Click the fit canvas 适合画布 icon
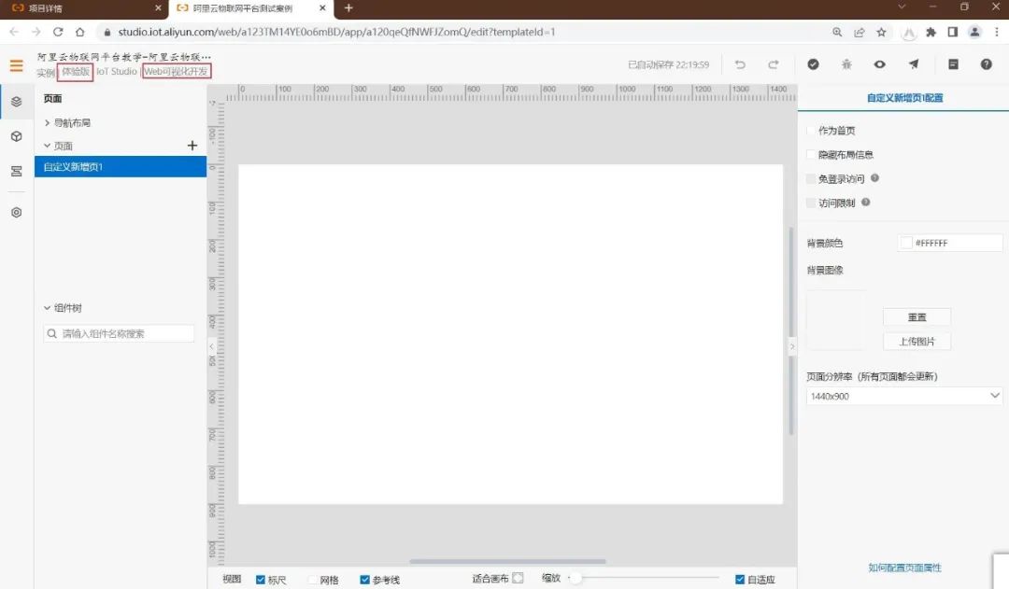Screen dimensions: 1009x589 518,578
